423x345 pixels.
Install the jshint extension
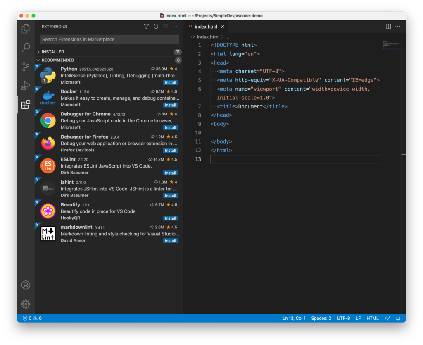170,196
